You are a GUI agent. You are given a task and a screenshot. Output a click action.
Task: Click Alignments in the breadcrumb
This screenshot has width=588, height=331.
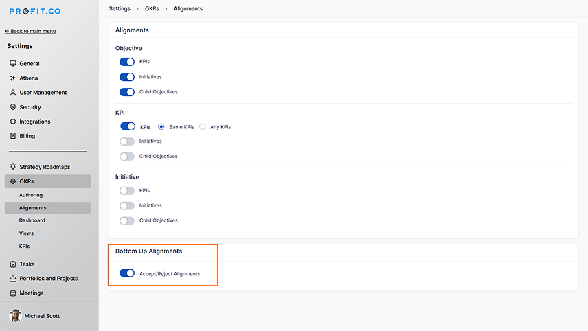tap(188, 9)
